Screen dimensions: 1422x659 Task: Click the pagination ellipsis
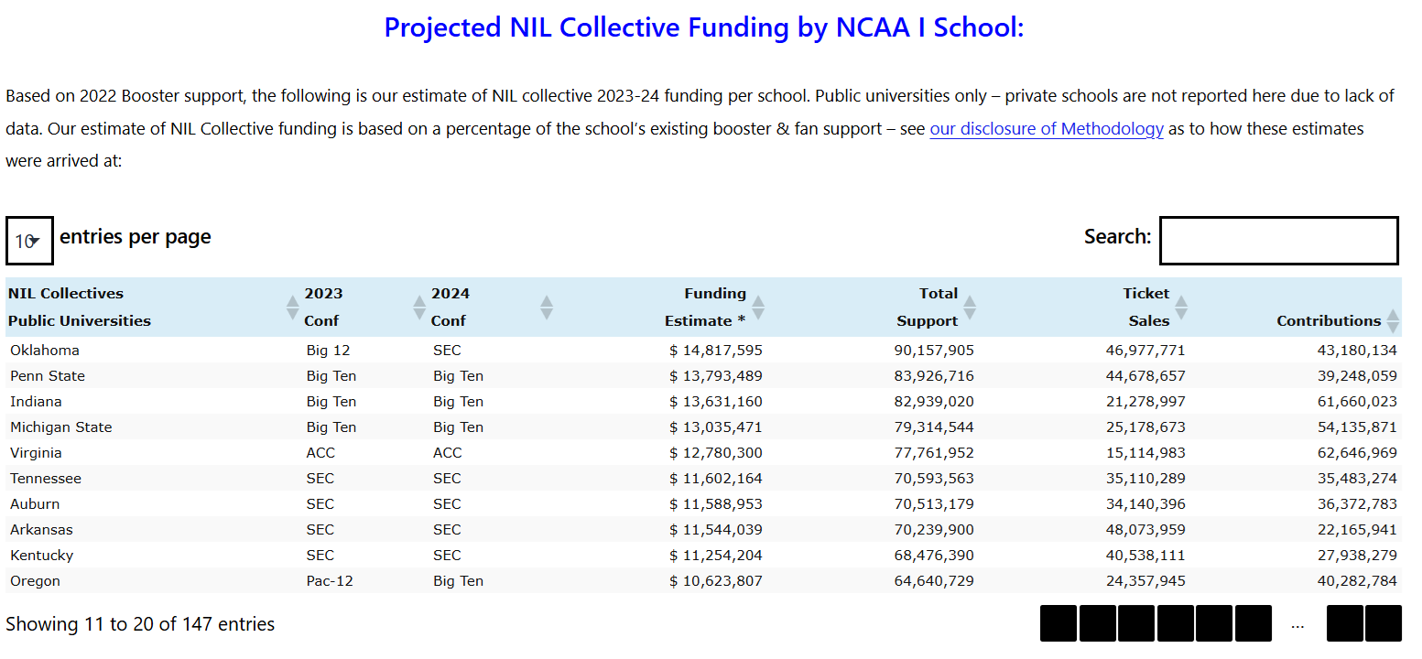click(x=1297, y=626)
